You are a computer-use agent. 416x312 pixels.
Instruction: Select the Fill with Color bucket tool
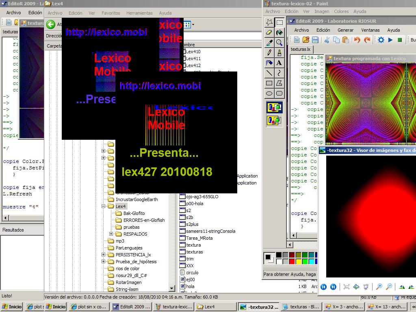(279, 32)
